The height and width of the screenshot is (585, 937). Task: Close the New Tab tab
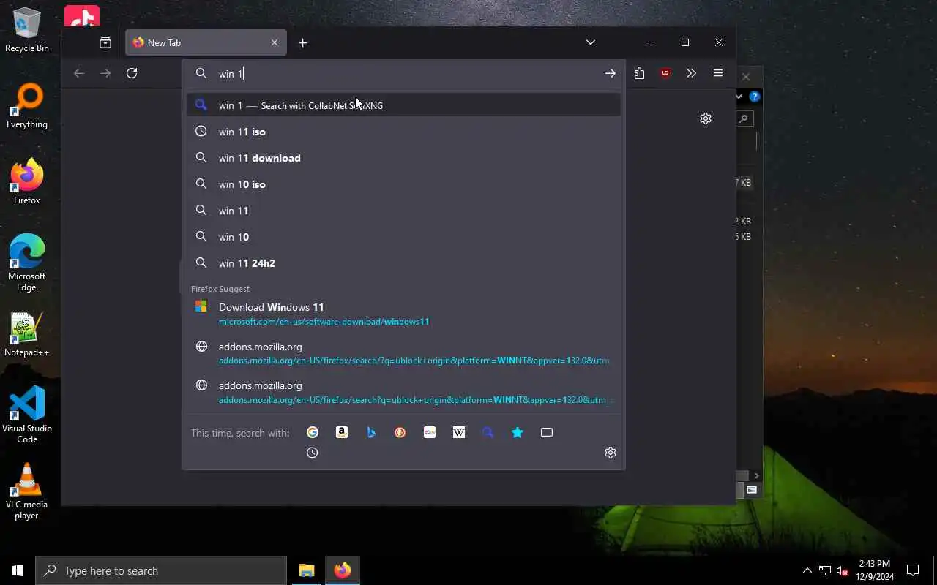(275, 42)
